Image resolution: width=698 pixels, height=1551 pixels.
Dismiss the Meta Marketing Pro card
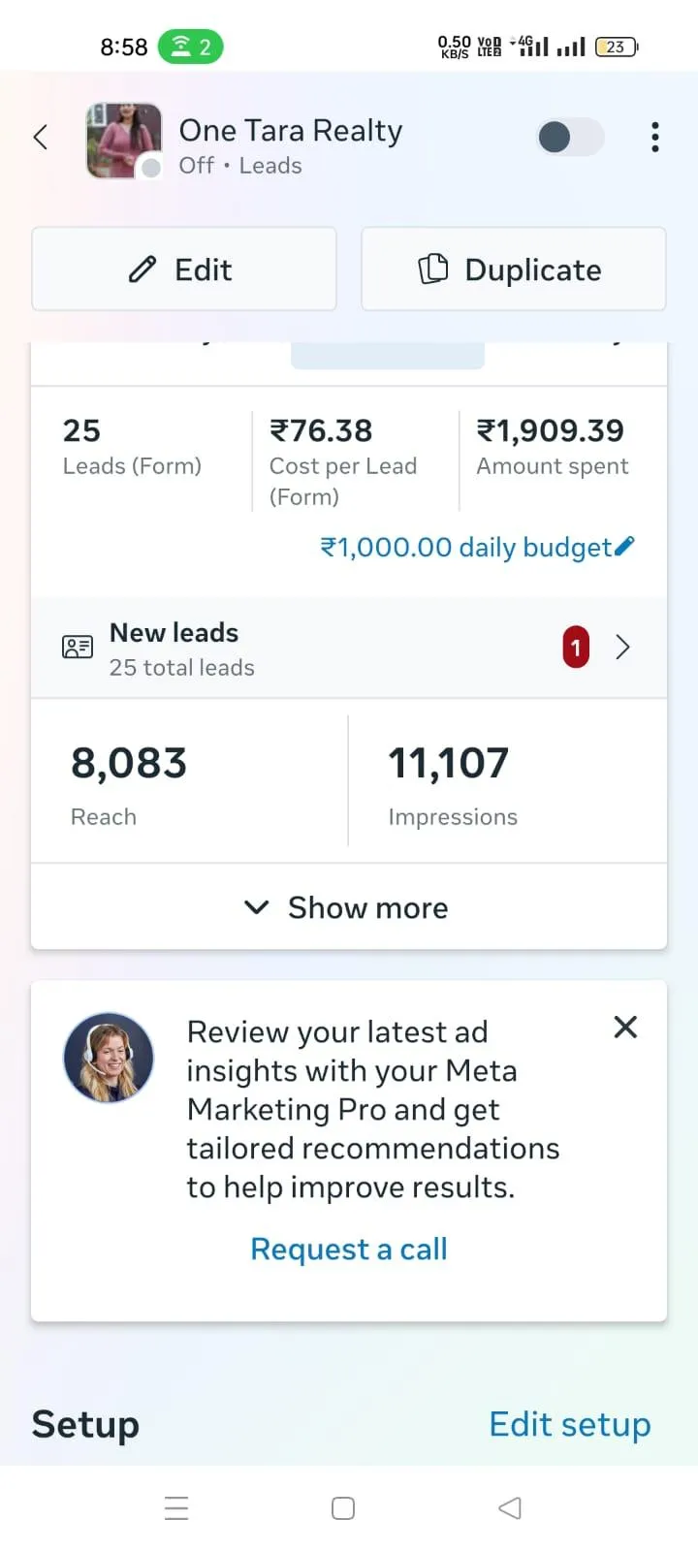[x=625, y=1028]
